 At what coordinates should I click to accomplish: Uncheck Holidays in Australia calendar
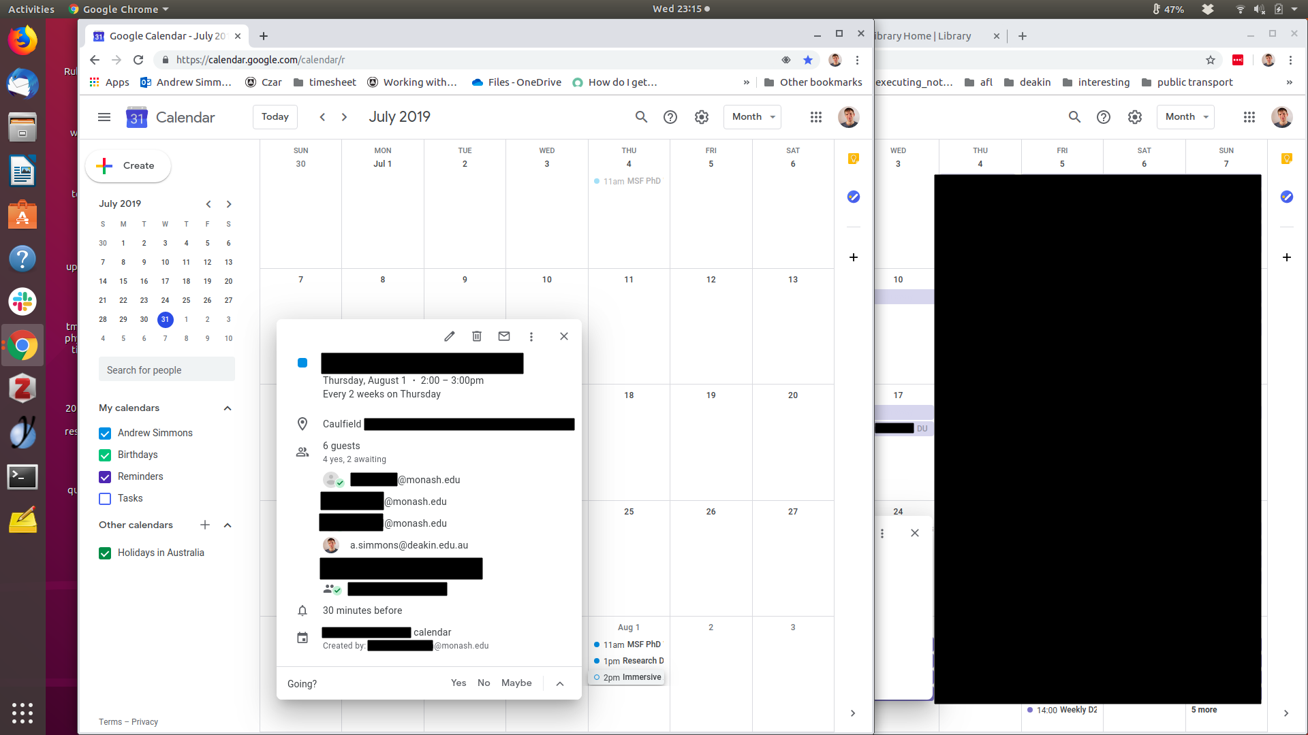click(x=105, y=553)
